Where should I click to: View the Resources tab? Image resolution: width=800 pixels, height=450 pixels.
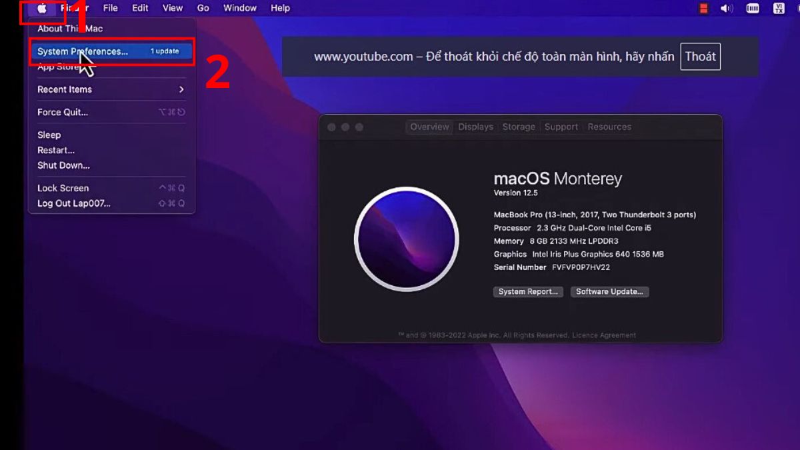pyautogui.click(x=609, y=127)
